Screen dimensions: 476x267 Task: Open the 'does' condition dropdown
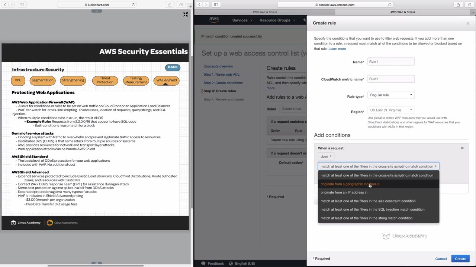pyautogui.click(x=326, y=156)
